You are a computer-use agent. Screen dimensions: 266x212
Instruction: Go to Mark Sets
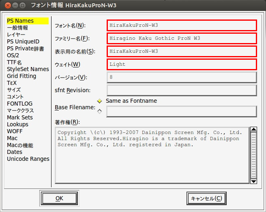click(x=20, y=117)
